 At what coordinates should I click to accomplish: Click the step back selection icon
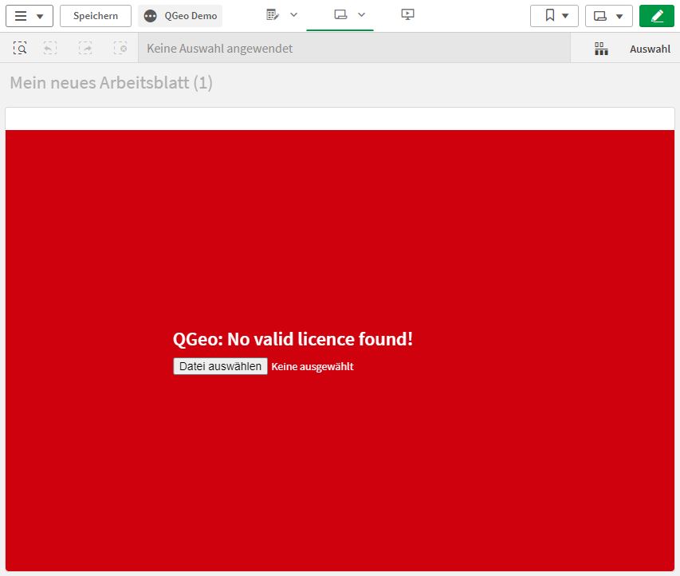click(x=50, y=49)
